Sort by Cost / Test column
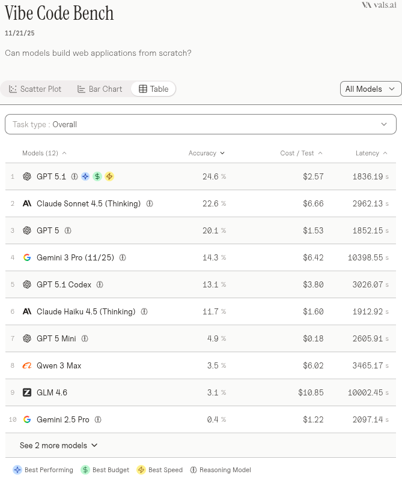The height and width of the screenshot is (477, 402). [301, 153]
